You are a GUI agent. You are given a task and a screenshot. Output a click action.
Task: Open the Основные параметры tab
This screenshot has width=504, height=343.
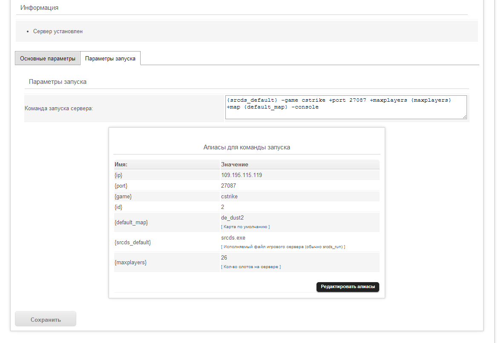48,58
